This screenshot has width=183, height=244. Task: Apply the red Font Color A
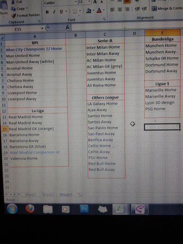[99, 10]
